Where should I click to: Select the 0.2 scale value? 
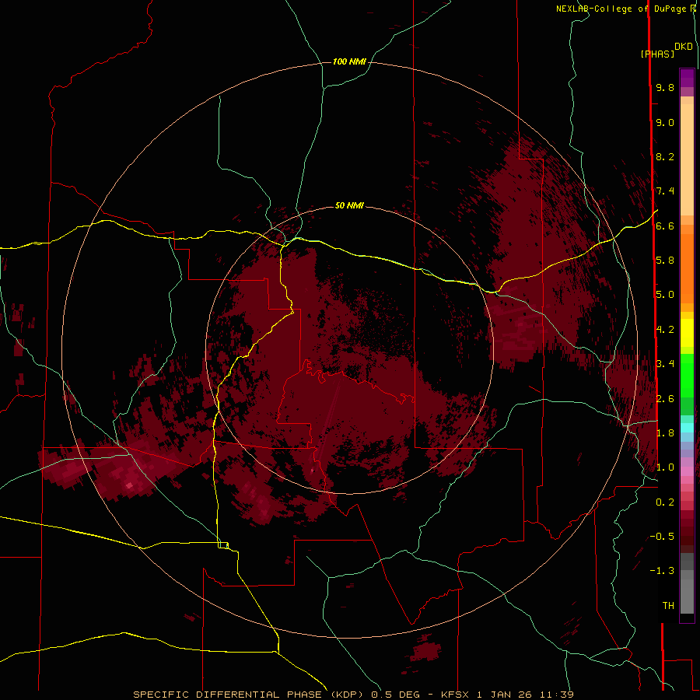(665, 502)
